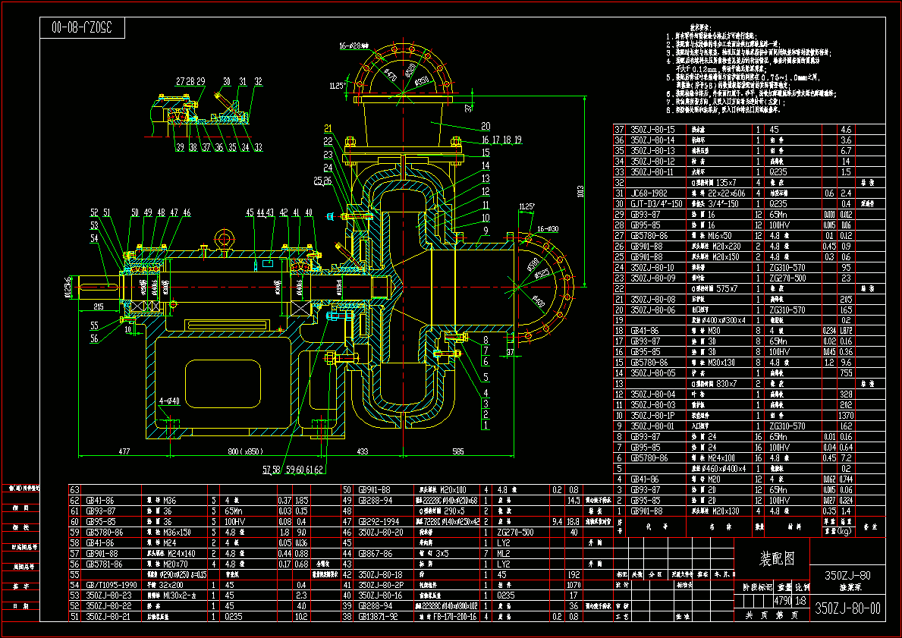Select the 350ZJ-80-18 shaft row code

[x=381, y=575]
